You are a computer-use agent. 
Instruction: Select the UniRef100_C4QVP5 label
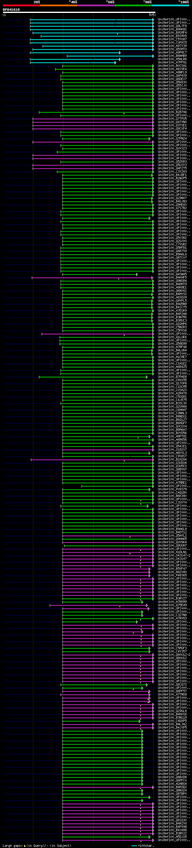(172, 720)
